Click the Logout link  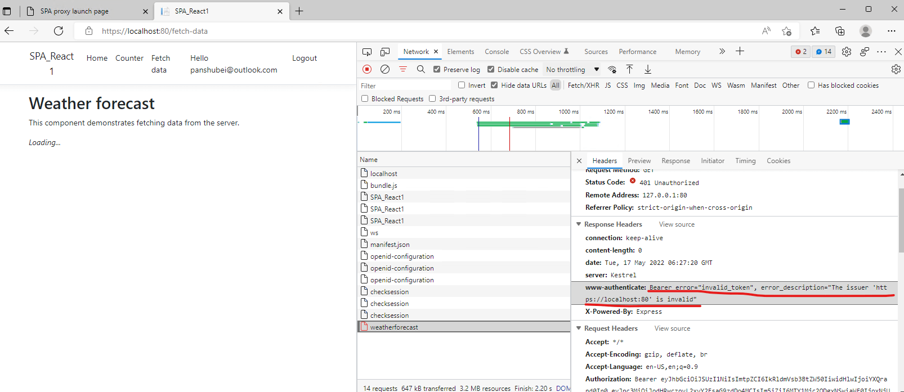(x=305, y=58)
